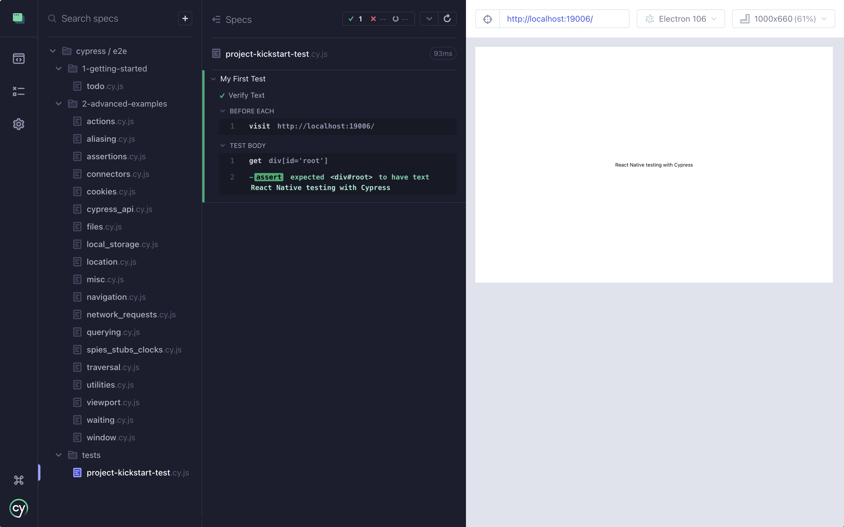Click the passed tests checkmark counter
844x527 pixels.
pyautogui.click(x=355, y=19)
